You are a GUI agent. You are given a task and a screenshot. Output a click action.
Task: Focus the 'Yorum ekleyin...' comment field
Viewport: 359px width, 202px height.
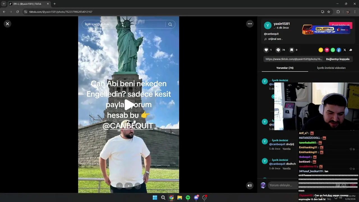point(302,185)
